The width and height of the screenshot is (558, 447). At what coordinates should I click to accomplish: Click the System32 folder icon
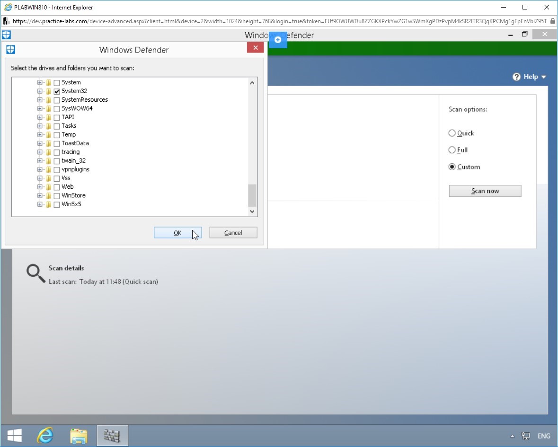tap(49, 91)
